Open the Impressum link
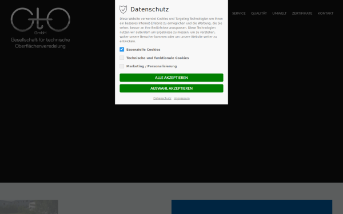This screenshot has width=343, height=214. point(182,98)
